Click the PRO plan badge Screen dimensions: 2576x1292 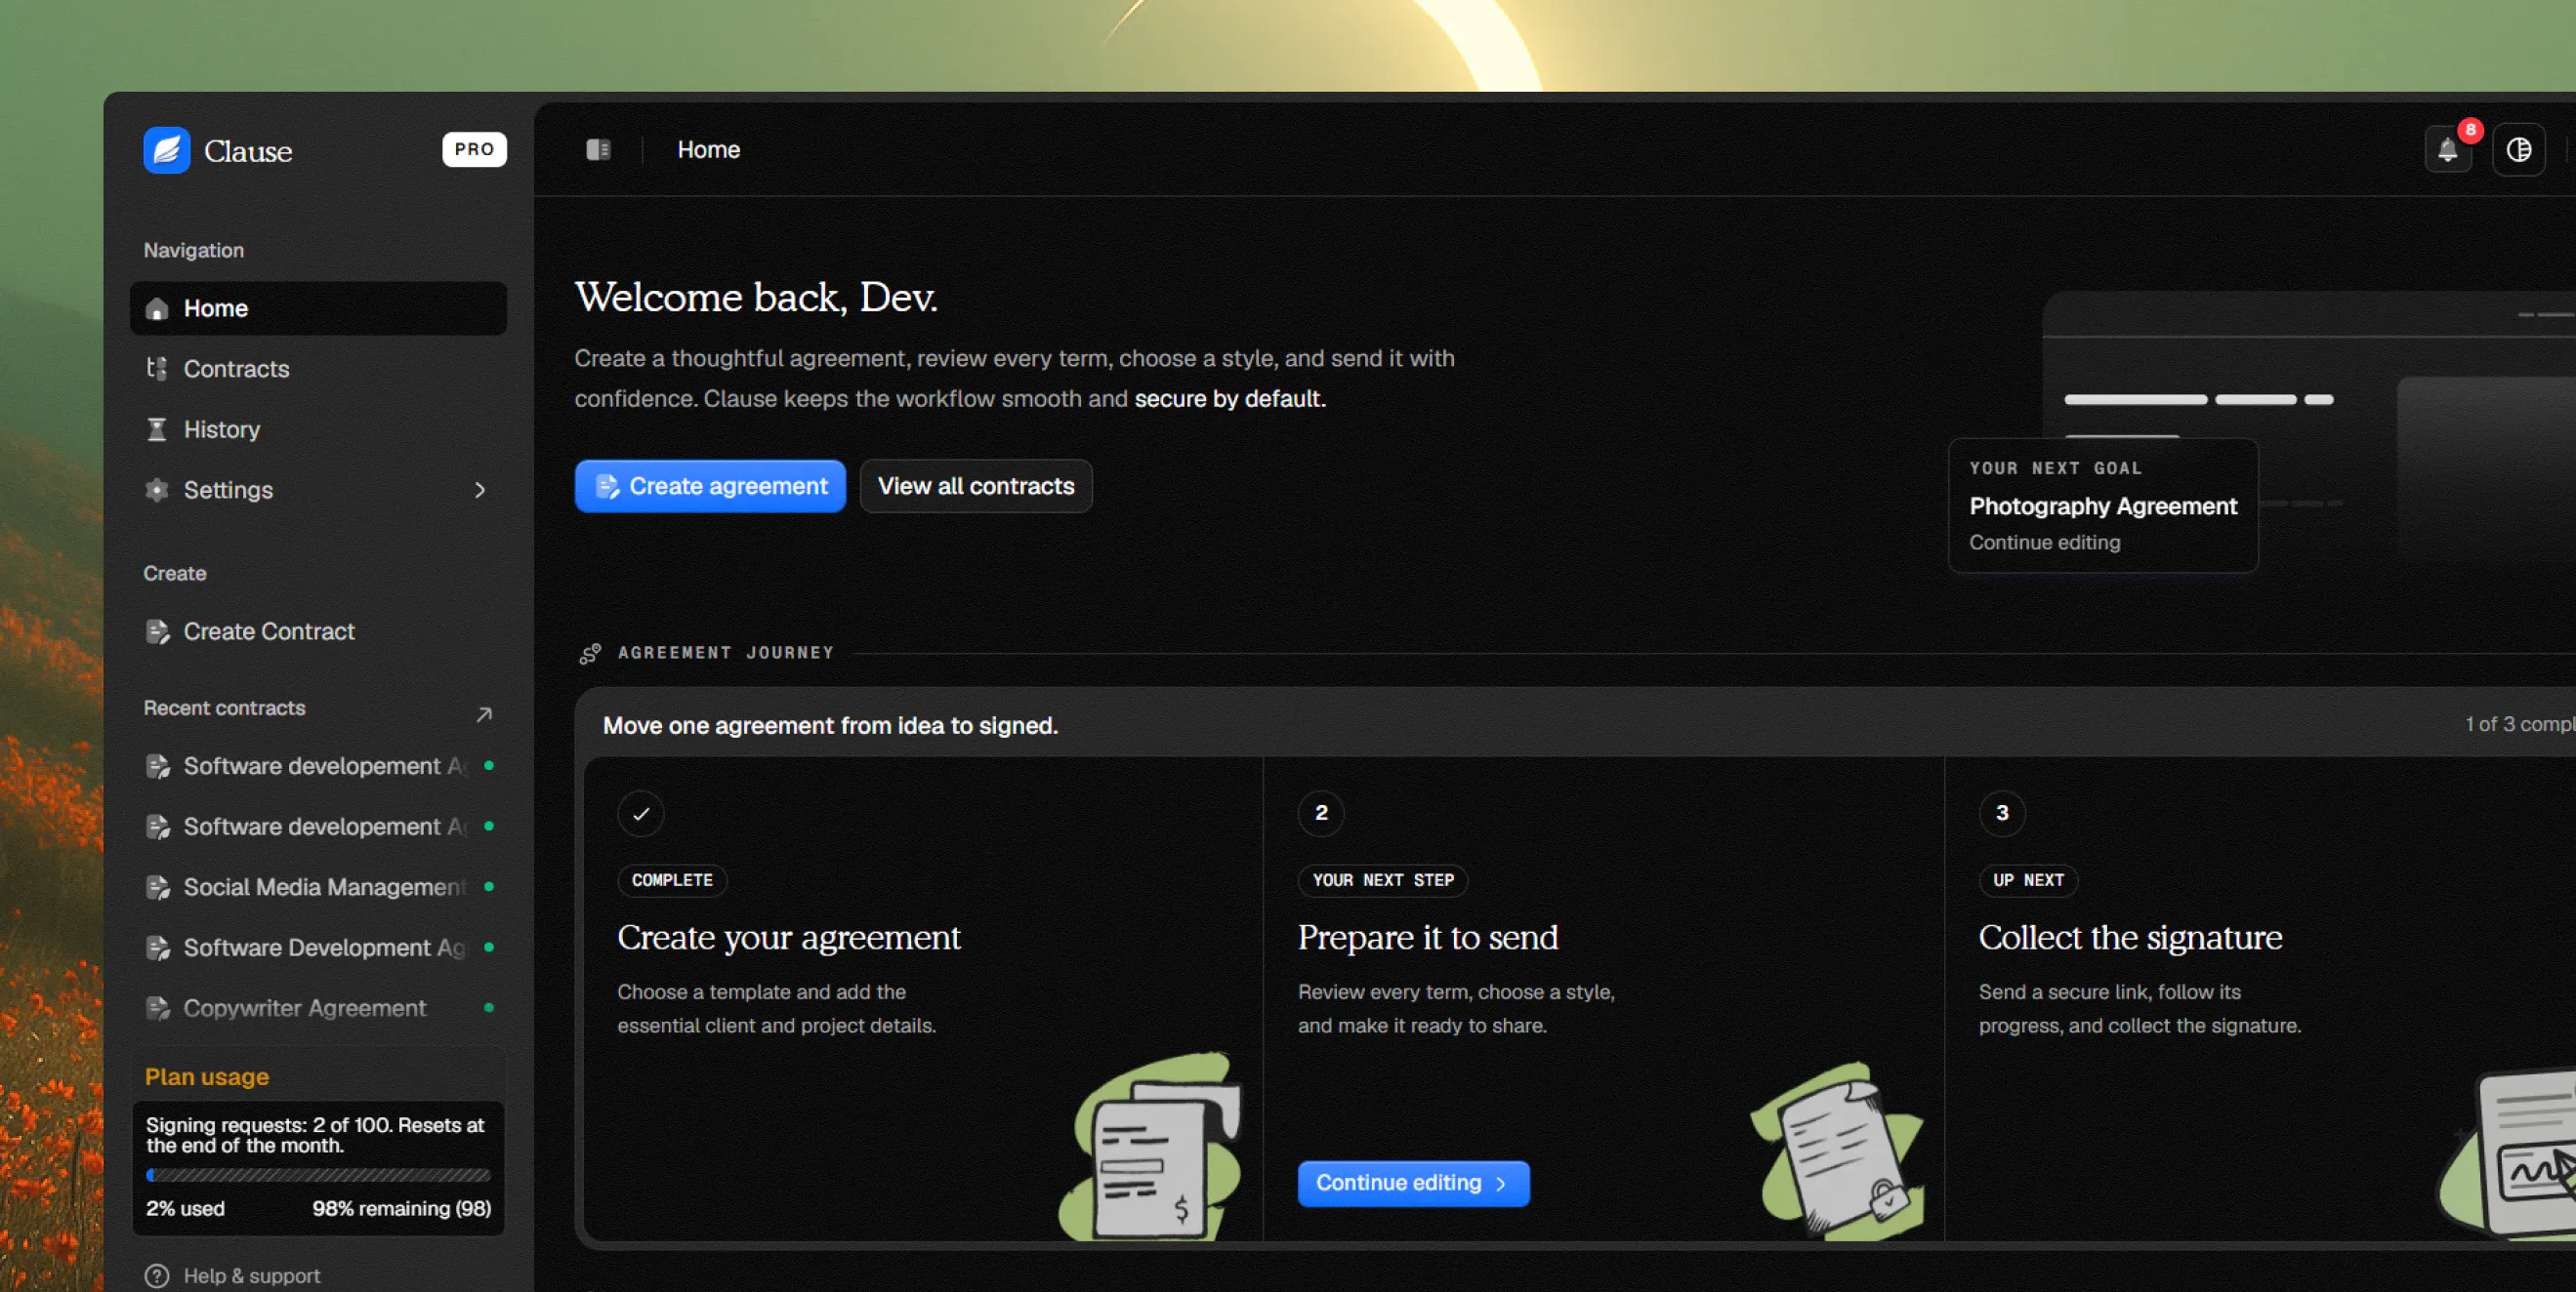pyautogui.click(x=474, y=150)
